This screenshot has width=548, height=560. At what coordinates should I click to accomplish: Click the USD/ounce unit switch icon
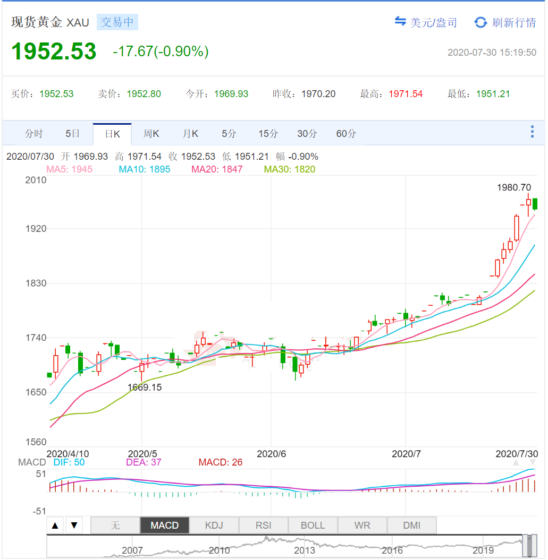(x=400, y=22)
